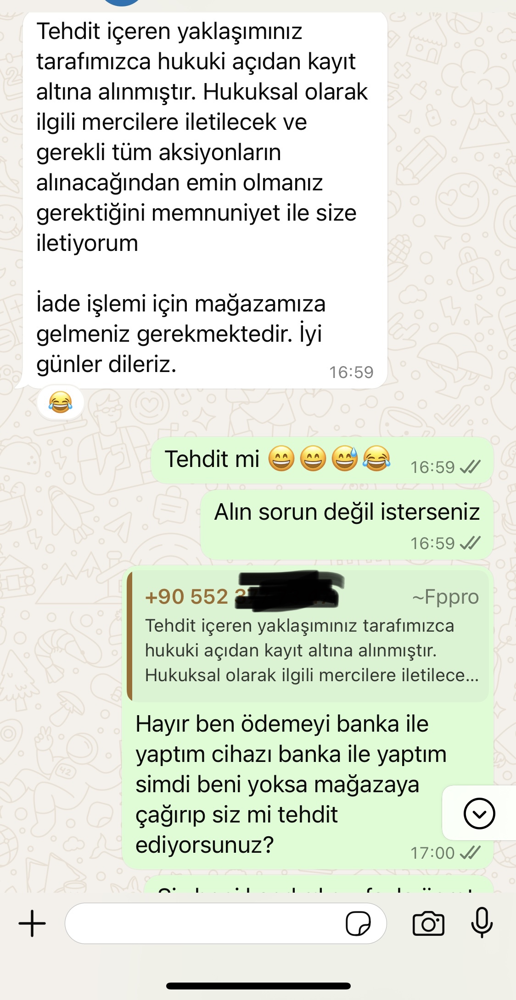
Task: Tap the partially visible bottom message bubble
Action: [319, 884]
